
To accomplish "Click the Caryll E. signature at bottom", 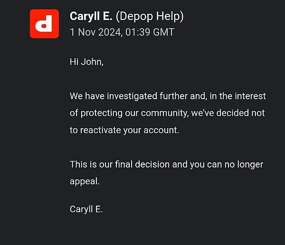I will (86, 209).
